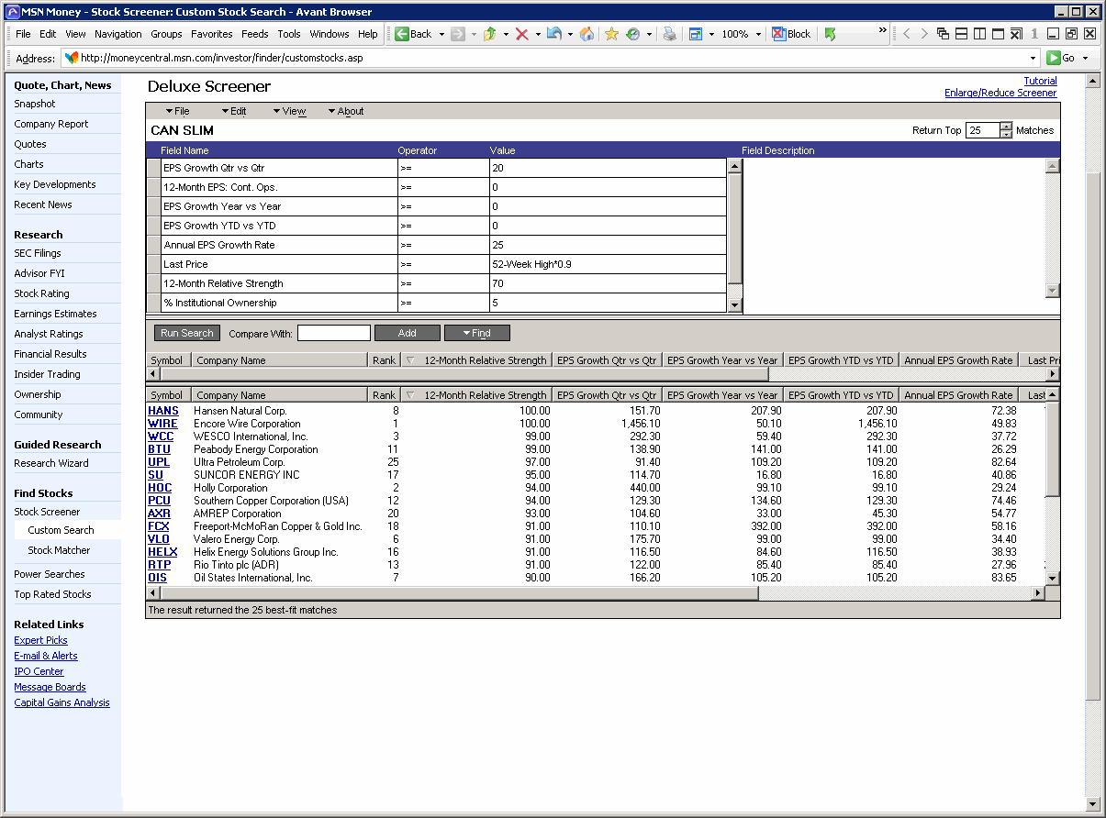Expand the address bar history dropdown

(x=1033, y=58)
